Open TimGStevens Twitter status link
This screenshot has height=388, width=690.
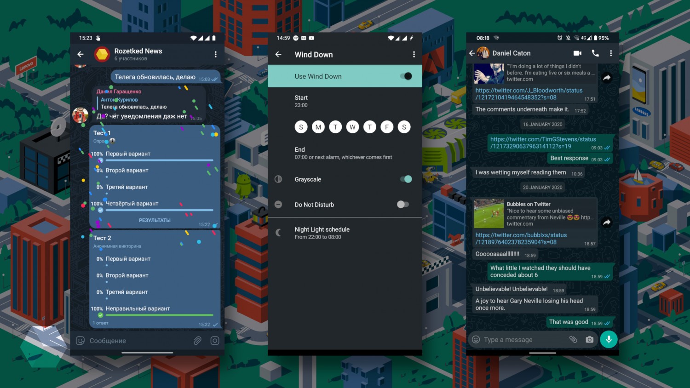[543, 143]
